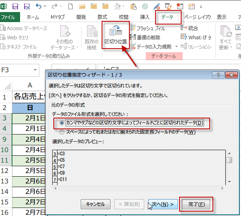Switch to the Data (データ) tab
Viewport: 241px width, 216px height.
(x=167, y=17)
